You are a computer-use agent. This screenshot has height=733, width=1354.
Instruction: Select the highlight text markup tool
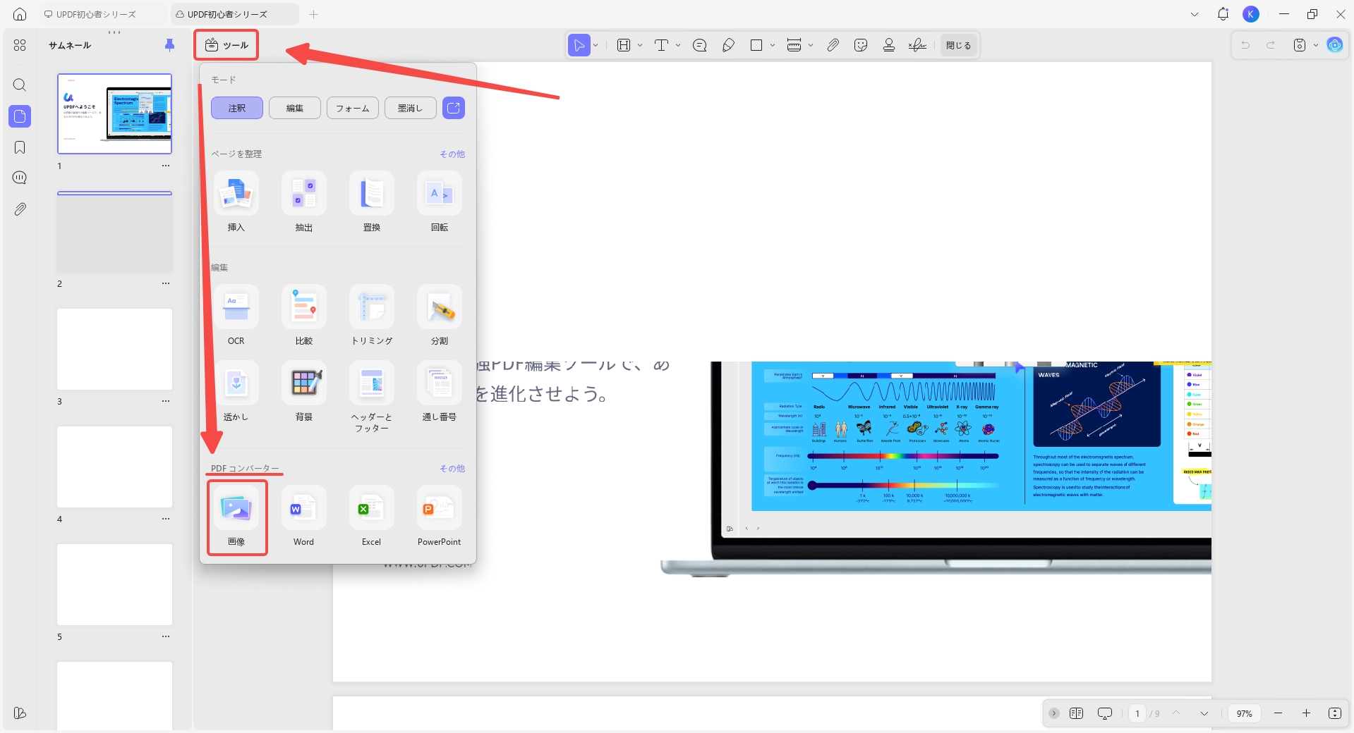click(624, 45)
